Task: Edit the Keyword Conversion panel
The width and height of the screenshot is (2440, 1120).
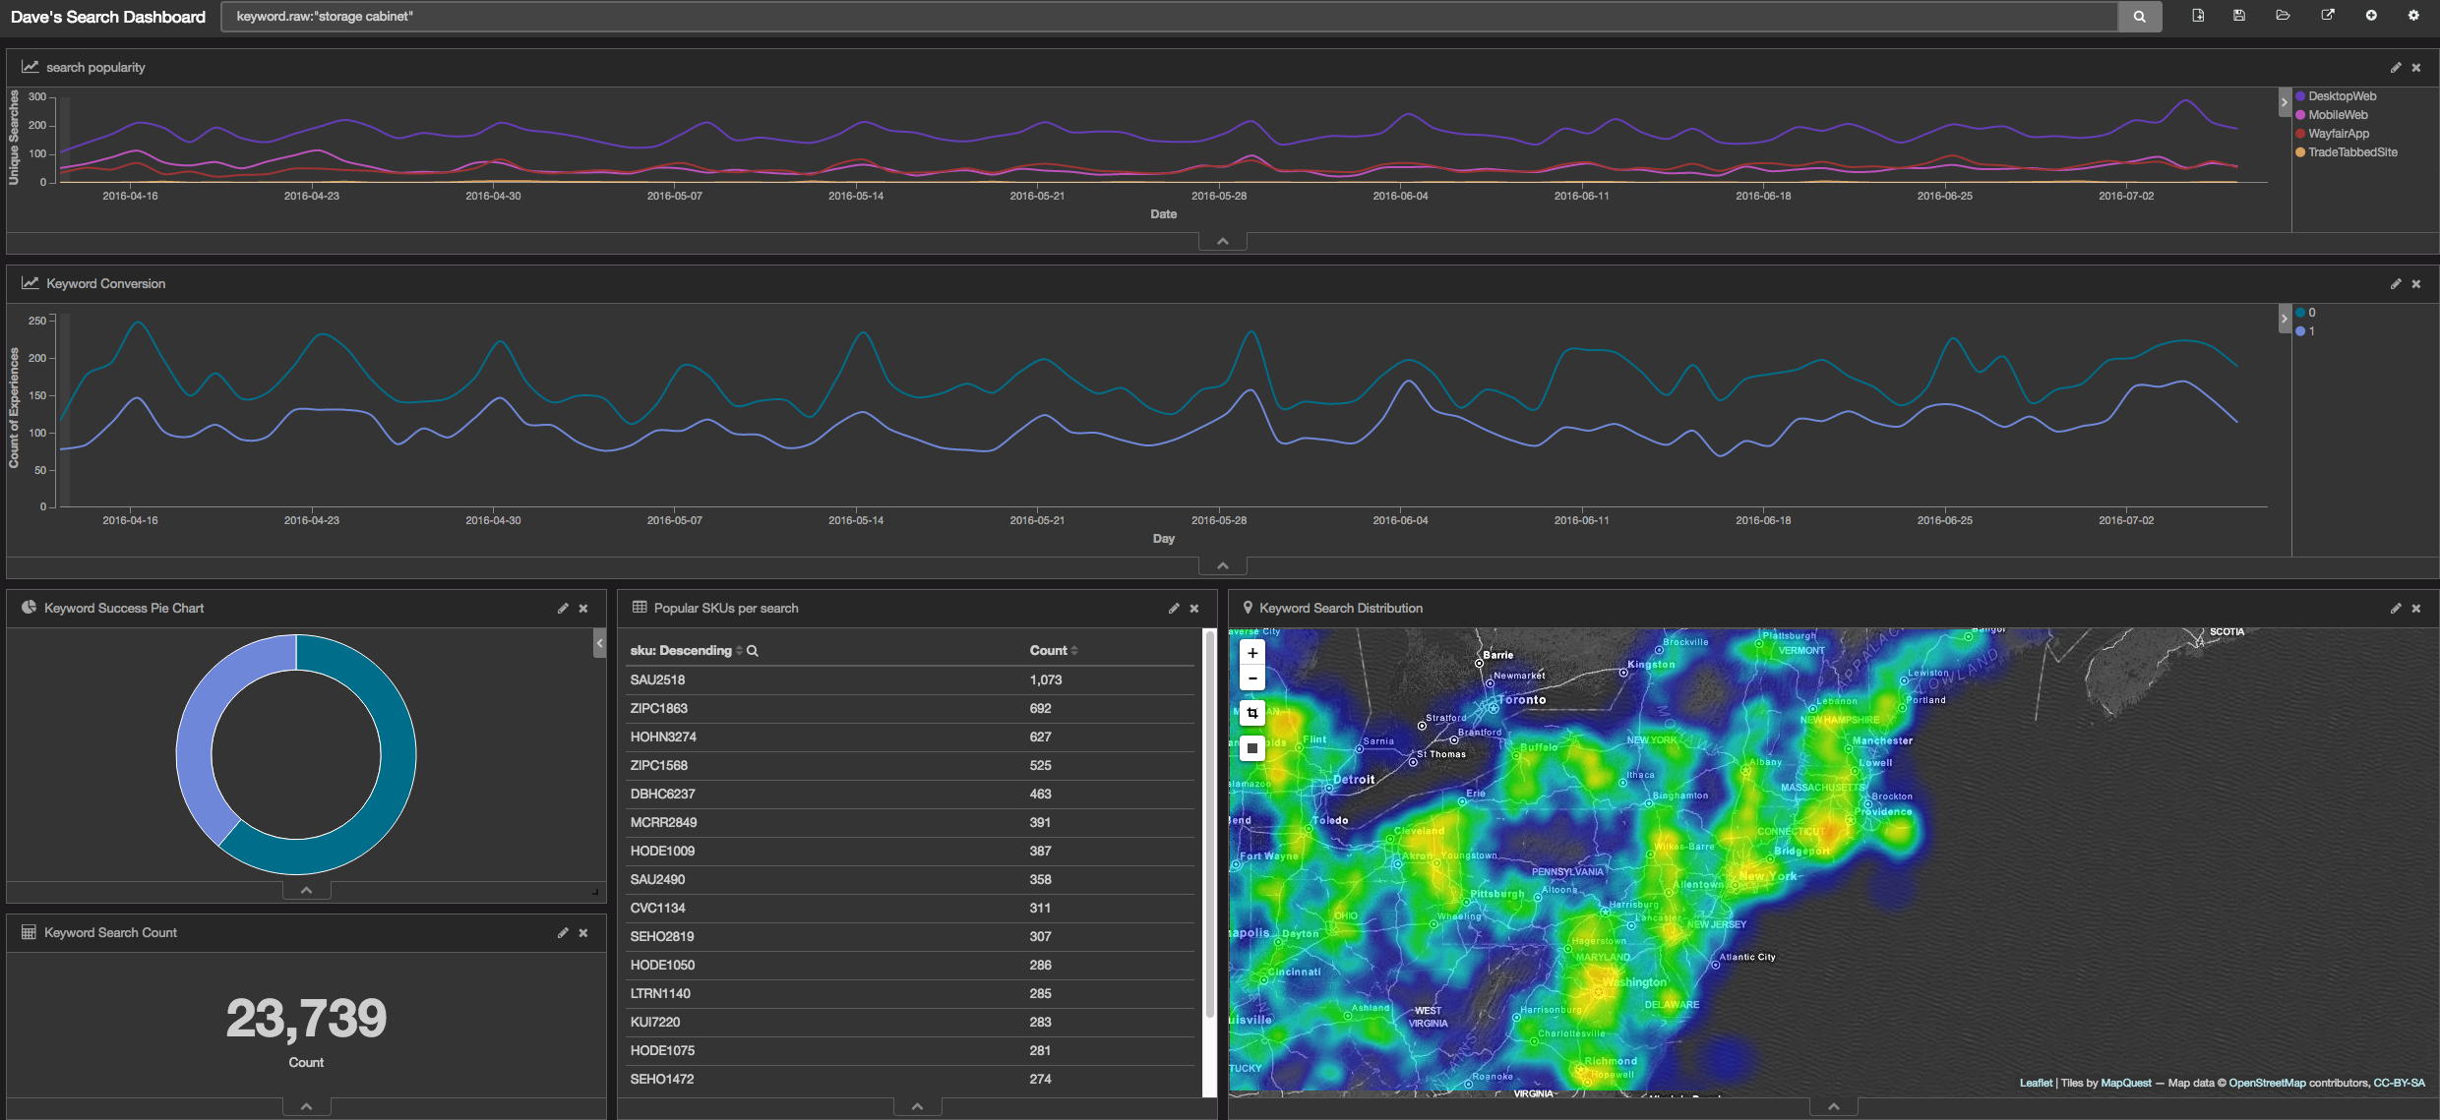Action: coord(2396,284)
